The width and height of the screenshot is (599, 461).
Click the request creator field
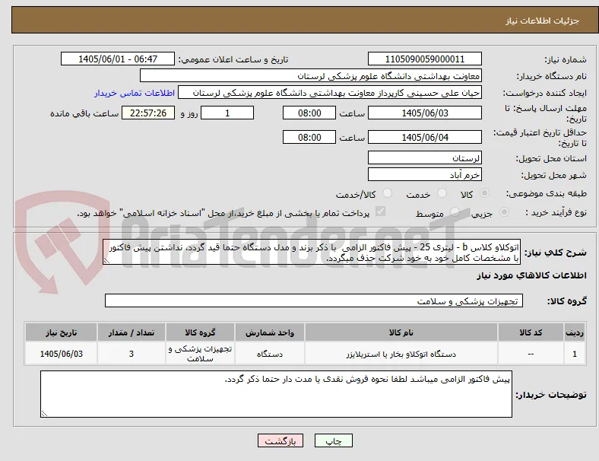point(330,93)
